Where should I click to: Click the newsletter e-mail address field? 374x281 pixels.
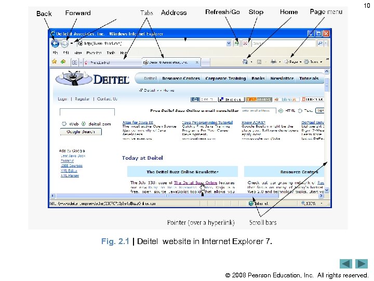point(259,110)
